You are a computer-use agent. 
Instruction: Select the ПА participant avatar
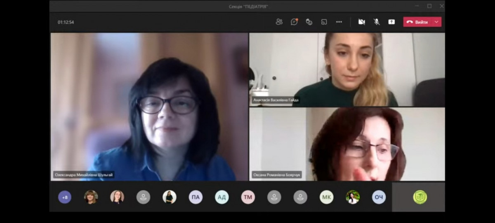tap(196, 197)
